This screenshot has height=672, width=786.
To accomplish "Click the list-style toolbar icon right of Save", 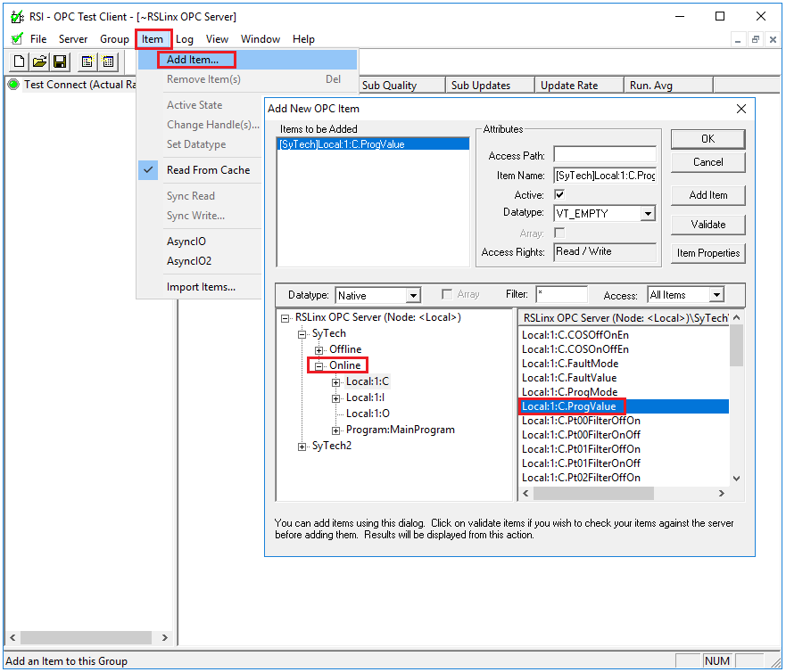I will (x=87, y=61).
